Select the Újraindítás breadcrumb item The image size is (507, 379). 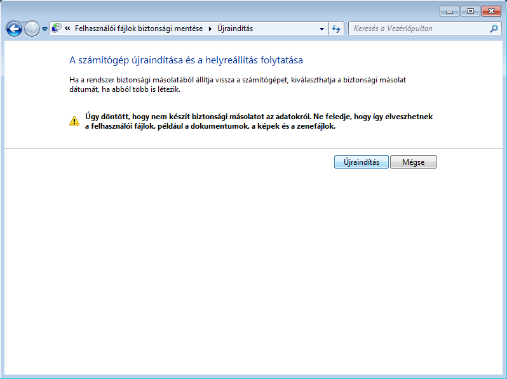(x=235, y=29)
